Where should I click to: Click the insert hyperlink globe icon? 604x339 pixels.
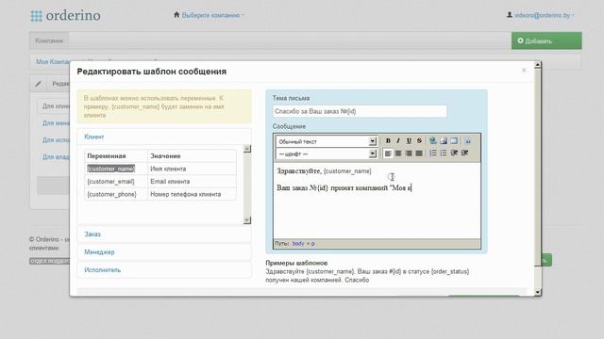coord(433,141)
